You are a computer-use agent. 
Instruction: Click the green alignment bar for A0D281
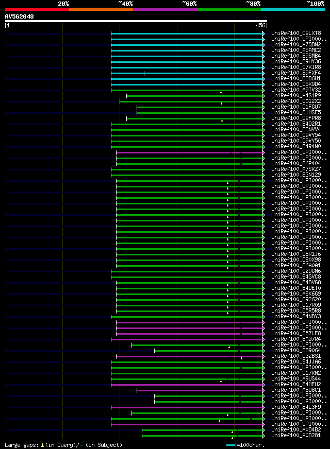pos(203,436)
